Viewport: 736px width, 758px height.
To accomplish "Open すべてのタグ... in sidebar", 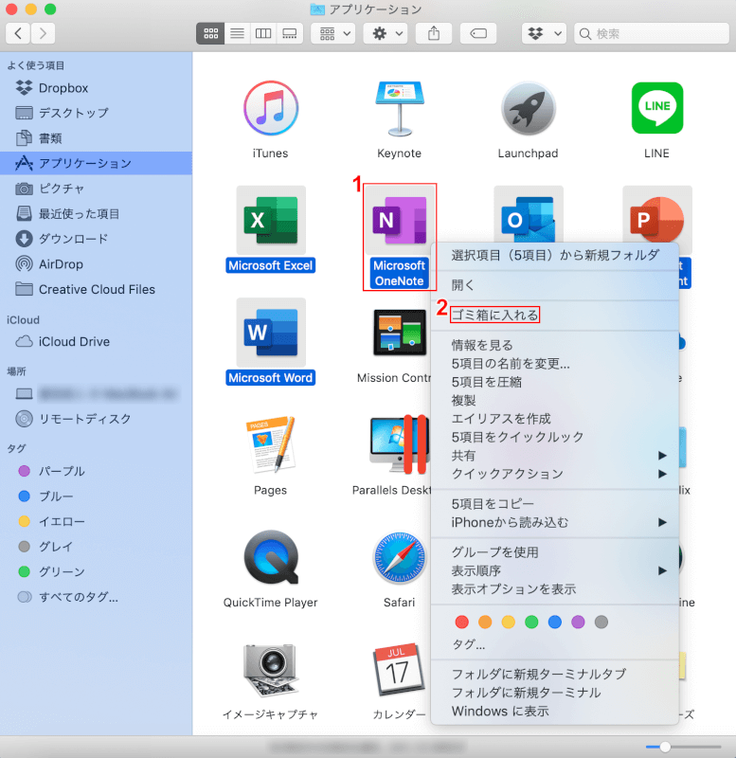I will (x=97, y=597).
